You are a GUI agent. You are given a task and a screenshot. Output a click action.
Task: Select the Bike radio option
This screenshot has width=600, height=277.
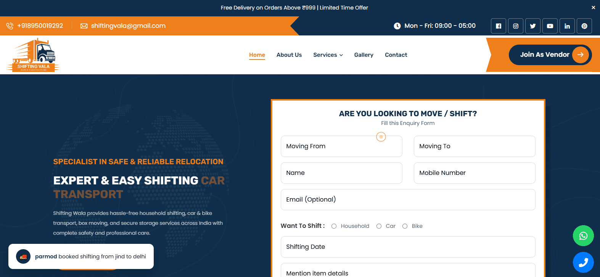pos(405,226)
